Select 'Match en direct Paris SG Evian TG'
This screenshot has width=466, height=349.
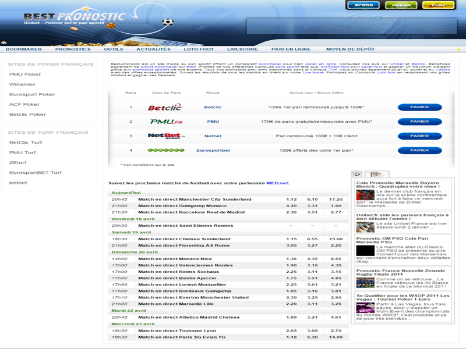point(182,337)
